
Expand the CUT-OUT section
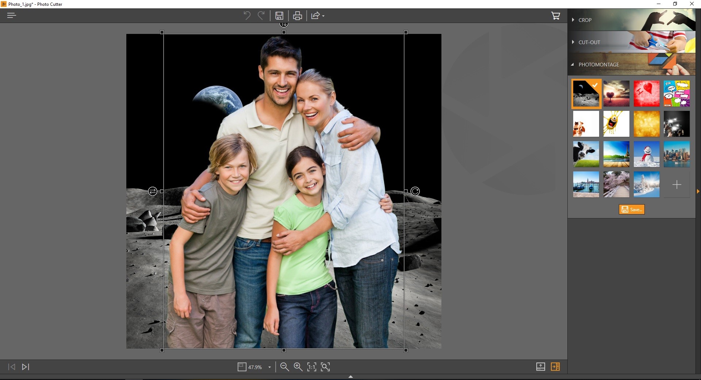pyautogui.click(x=631, y=42)
